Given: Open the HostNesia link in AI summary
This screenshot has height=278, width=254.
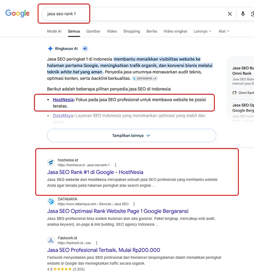Looking at the screenshot, I should (x=63, y=99).
